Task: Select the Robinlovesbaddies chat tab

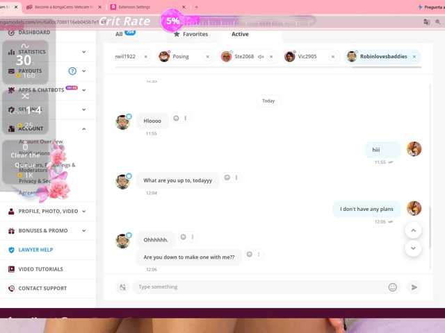Action: coord(383,57)
